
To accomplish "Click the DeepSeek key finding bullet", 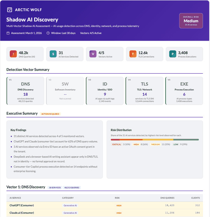I will point(56,159).
